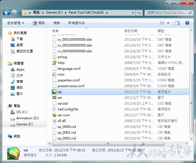Click 新增資料夾 to create a folder
196x163 pixels.
[x=77, y=23]
